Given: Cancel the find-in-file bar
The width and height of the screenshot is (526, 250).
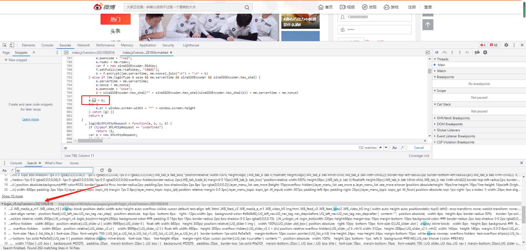Looking at the screenshot, I should [419, 147].
